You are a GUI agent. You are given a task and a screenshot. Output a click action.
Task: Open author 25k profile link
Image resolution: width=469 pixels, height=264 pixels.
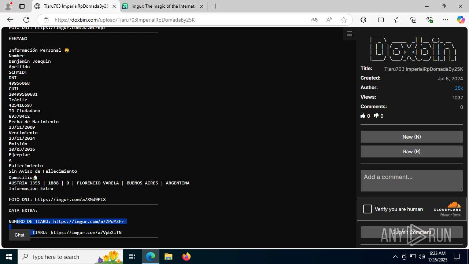click(459, 88)
